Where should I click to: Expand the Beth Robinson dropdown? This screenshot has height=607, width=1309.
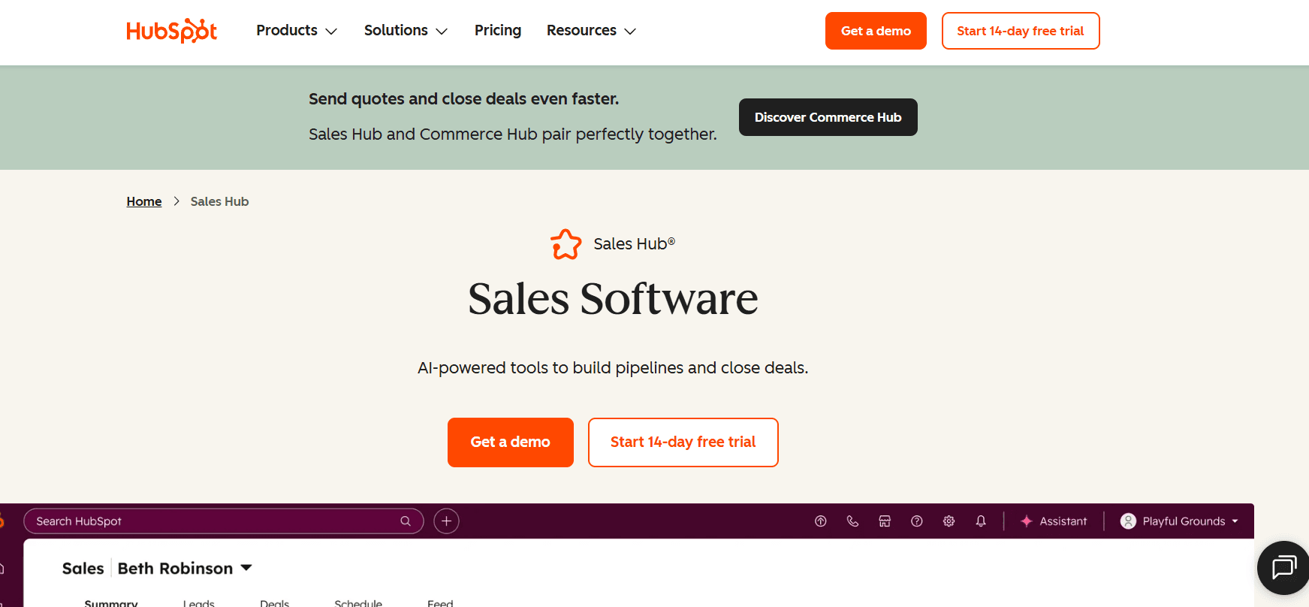[185, 569]
